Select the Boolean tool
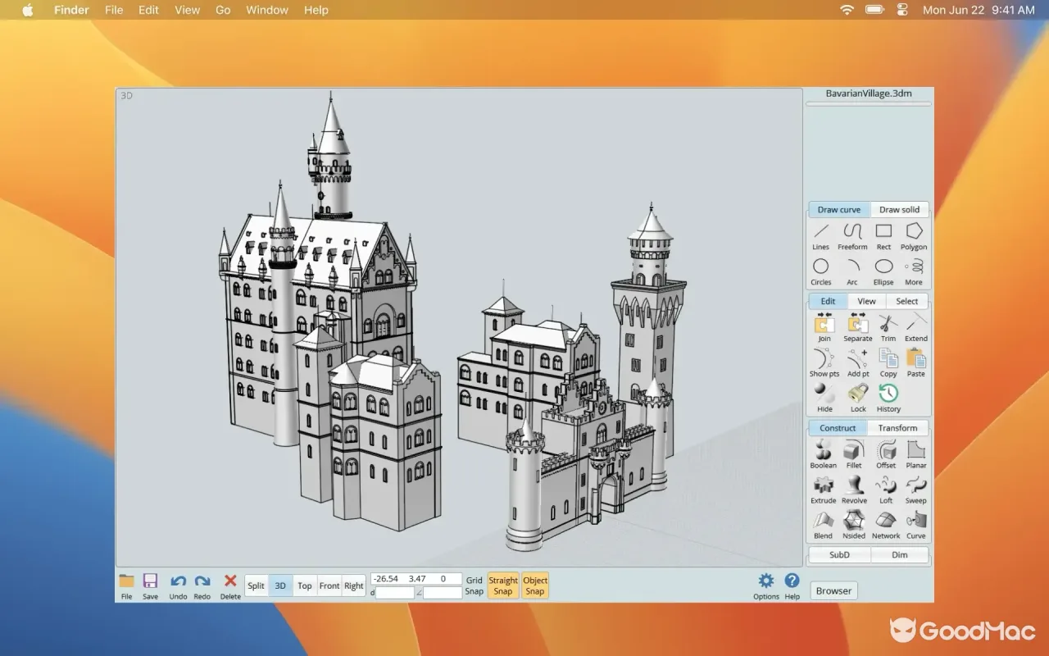The image size is (1049, 656). click(x=824, y=455)
